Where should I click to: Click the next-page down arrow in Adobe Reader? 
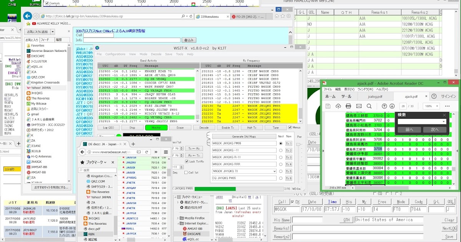click(x=392, y=106)
